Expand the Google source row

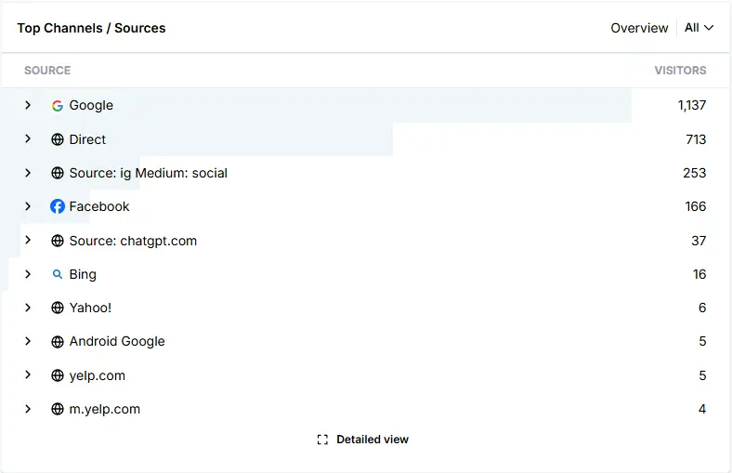click(28, 105)
